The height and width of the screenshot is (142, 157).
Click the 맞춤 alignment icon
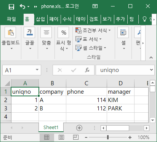pos(46,32)
